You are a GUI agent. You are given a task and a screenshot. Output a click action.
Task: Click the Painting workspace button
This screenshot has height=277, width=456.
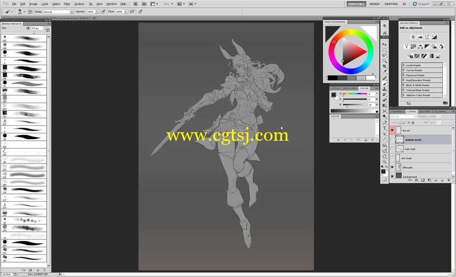click(391, 4)
